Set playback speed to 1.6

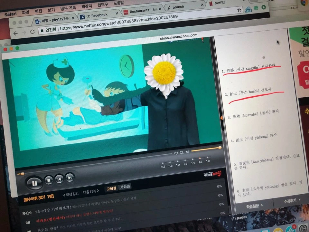200,160
